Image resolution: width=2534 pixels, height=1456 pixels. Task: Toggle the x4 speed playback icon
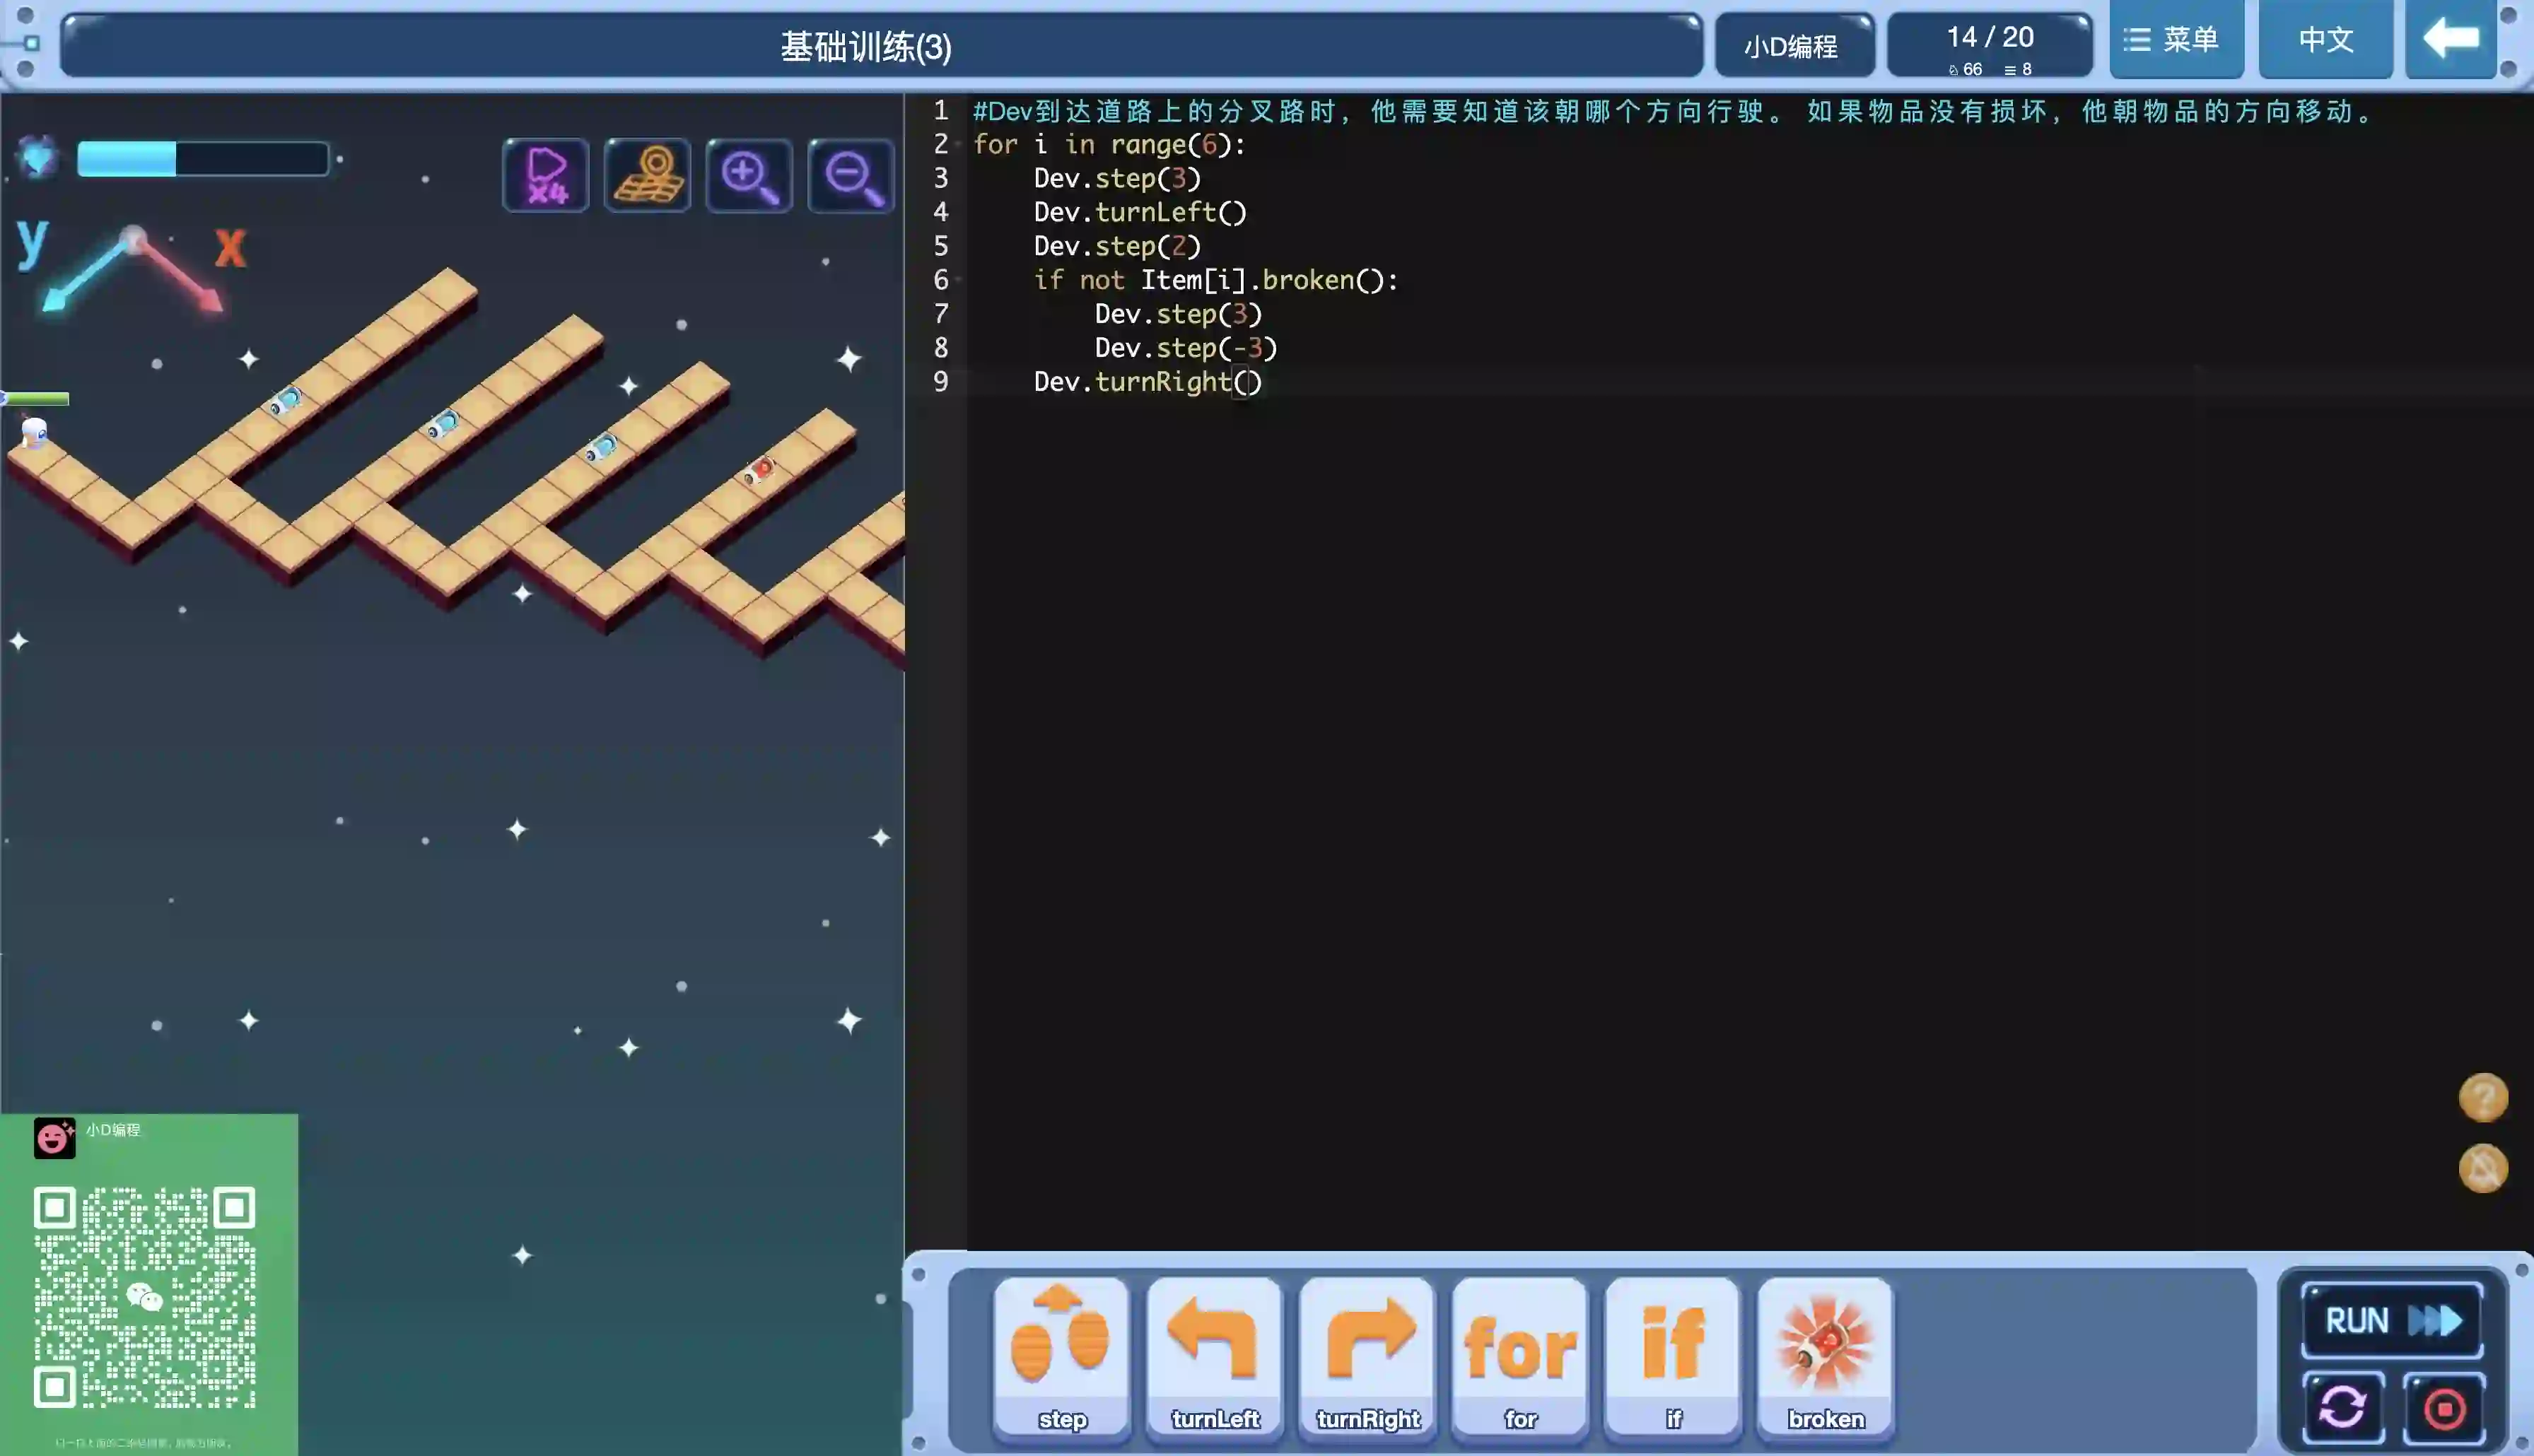coord(546,176)
